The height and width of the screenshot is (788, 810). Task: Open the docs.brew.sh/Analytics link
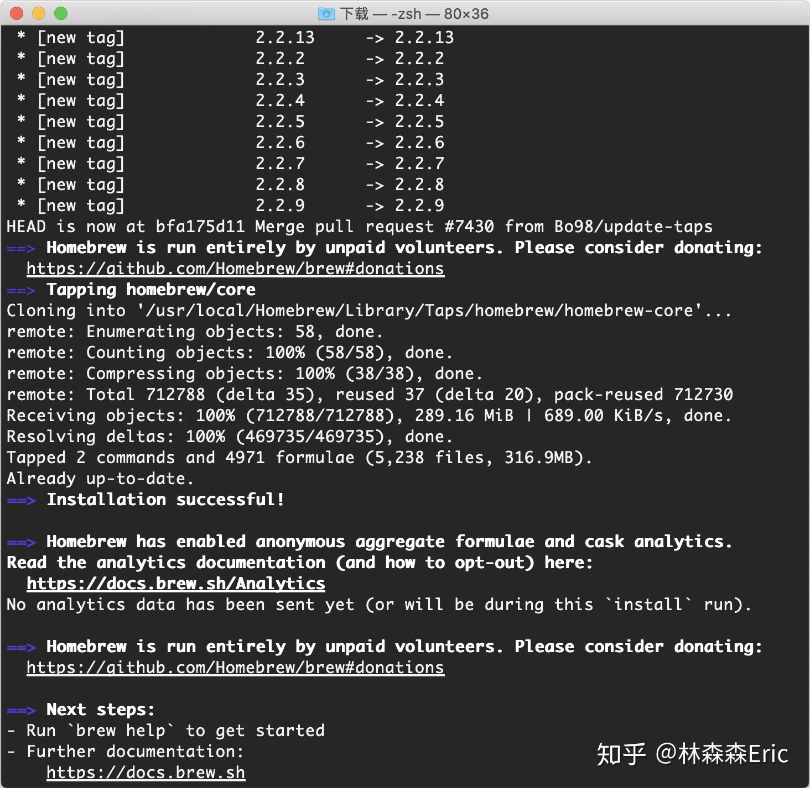pos(176,584)
